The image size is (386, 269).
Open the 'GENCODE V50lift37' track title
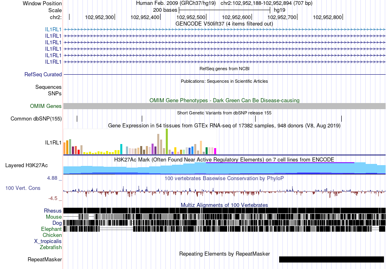pyautogui.click(x=224, y=24)
